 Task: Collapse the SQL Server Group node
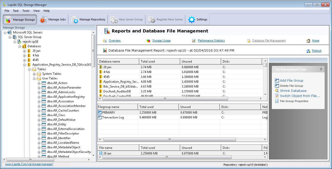(10, 37)
